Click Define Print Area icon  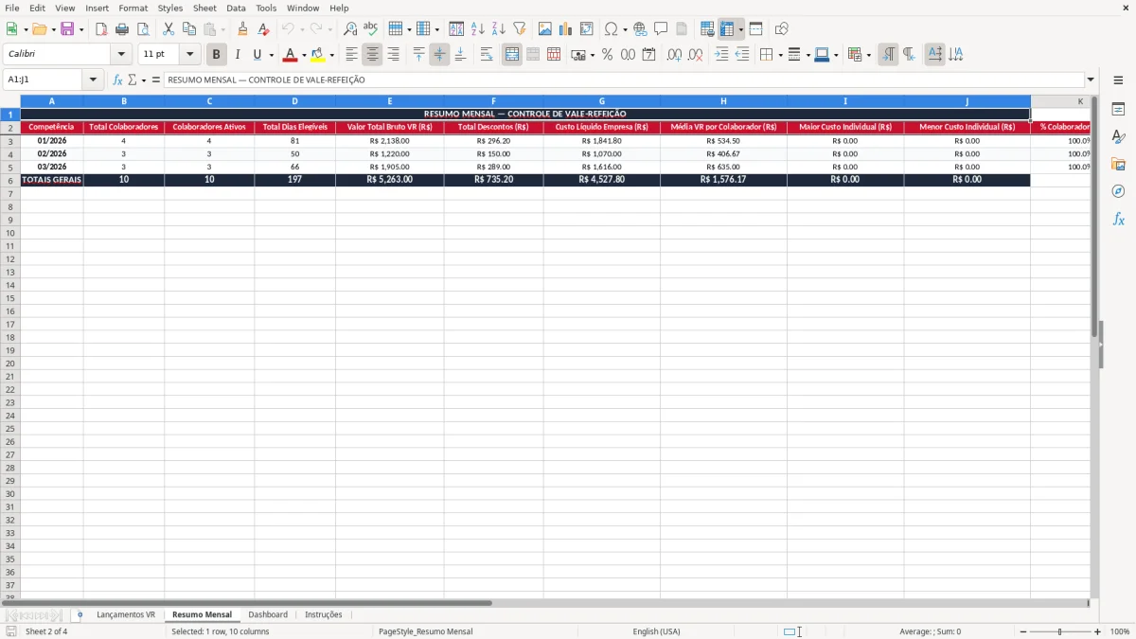[x=707, y=29]
